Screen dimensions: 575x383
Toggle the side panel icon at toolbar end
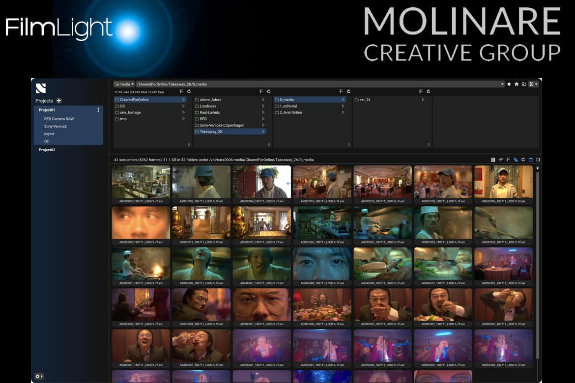tap(538, 160)
